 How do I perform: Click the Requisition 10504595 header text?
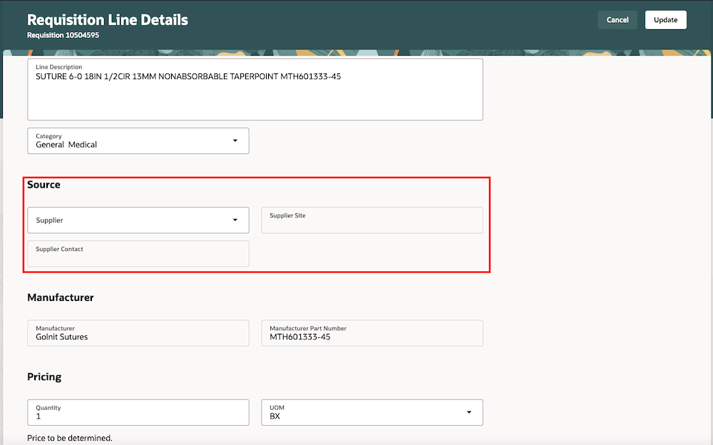pyautogui.click(x=63, y=34)
